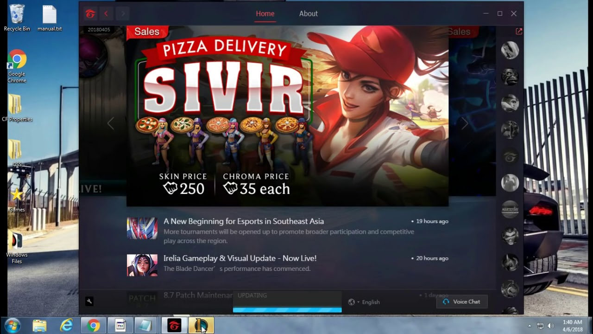Open 'Irelia Gameplay & Visual Update' article
This screenshot has height=334, width=593.
pyautogui.click(x=240, y=258)
